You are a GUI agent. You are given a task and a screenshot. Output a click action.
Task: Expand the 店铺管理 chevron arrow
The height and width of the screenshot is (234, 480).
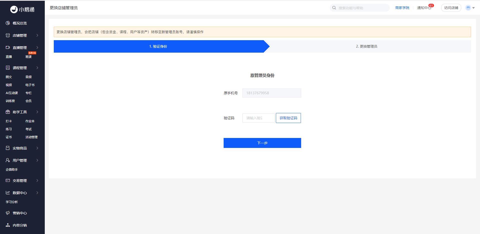coord(37,35)
